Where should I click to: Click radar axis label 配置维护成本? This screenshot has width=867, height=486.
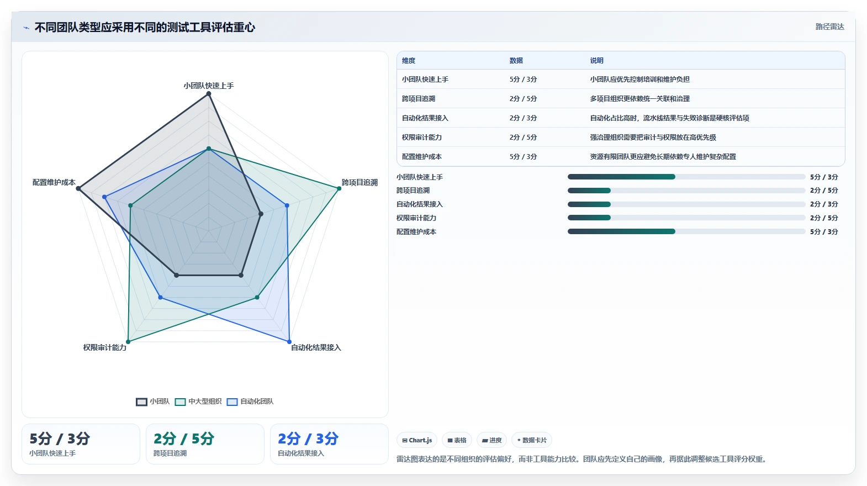click(54, 182)
